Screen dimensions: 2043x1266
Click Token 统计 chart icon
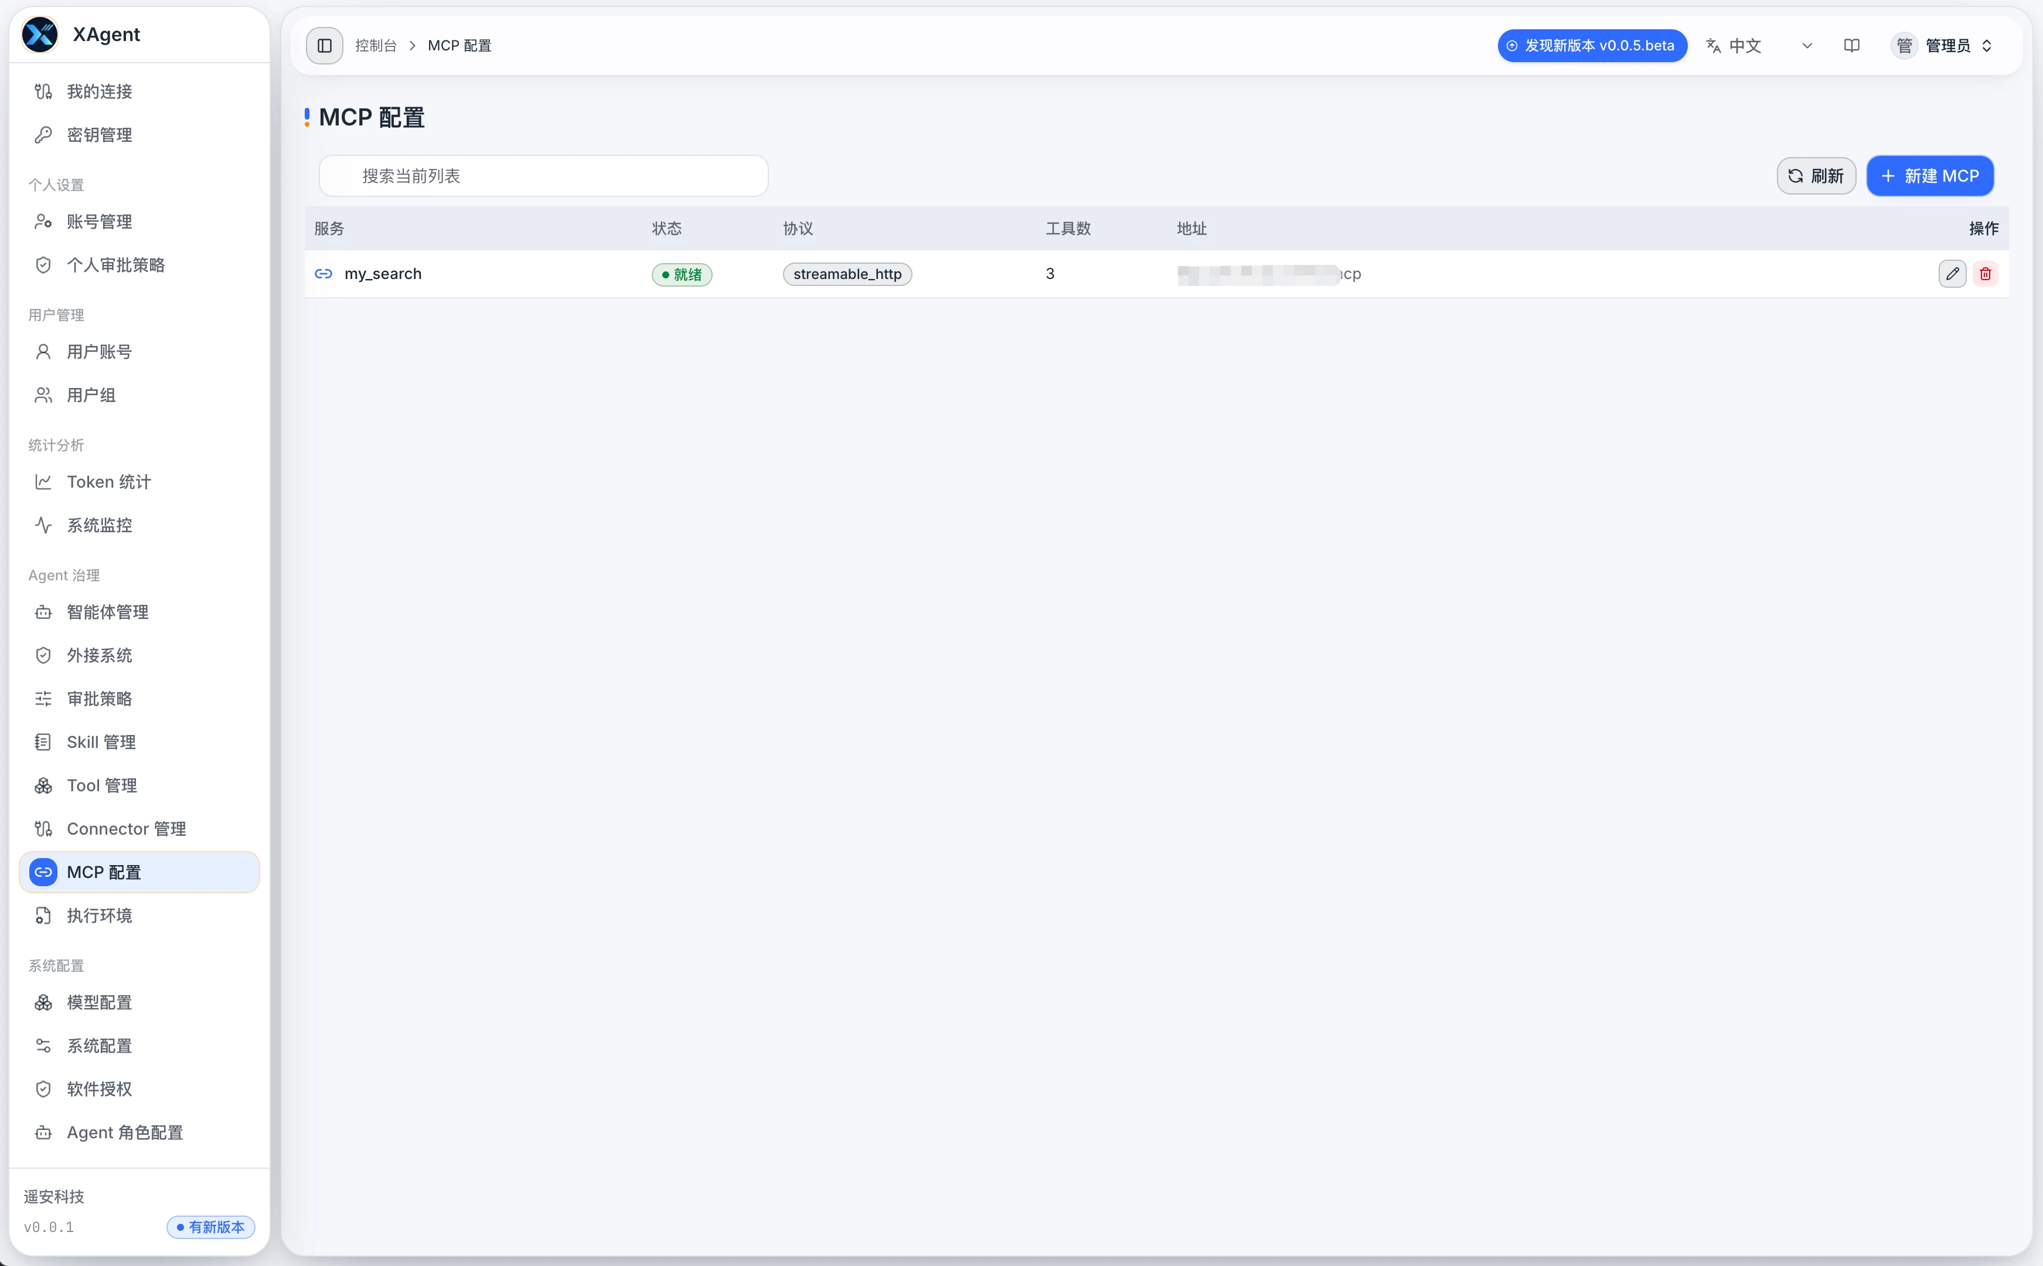pyautogui.click(x=43, y=481)
